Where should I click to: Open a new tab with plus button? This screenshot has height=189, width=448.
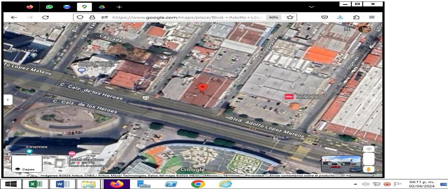click(x=119, y=7)
